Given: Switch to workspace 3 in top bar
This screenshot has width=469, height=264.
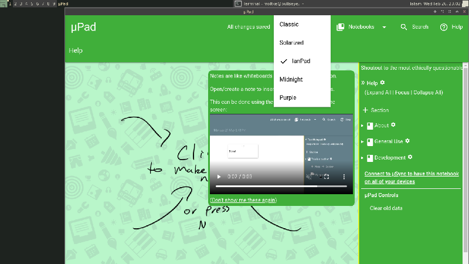Looking at the screenshot, I should click(21, 4).
